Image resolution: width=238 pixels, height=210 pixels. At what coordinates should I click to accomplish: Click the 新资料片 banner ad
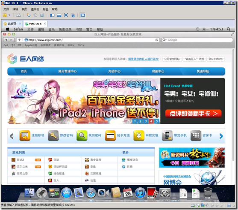pyautogui.click(x=192, y=158)
